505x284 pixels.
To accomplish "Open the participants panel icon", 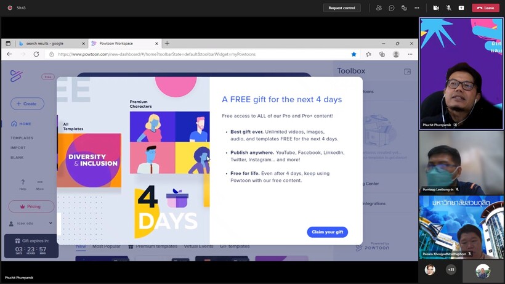I will click(x=379, y=8).
